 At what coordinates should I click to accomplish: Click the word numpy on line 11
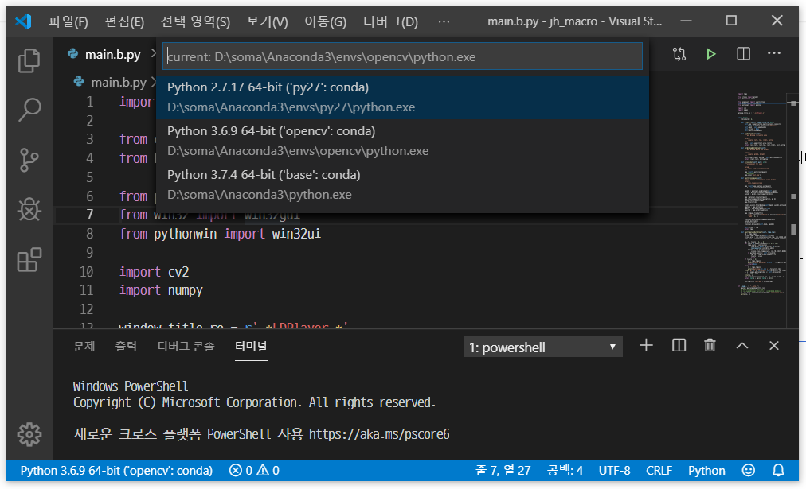coord(185,290)
